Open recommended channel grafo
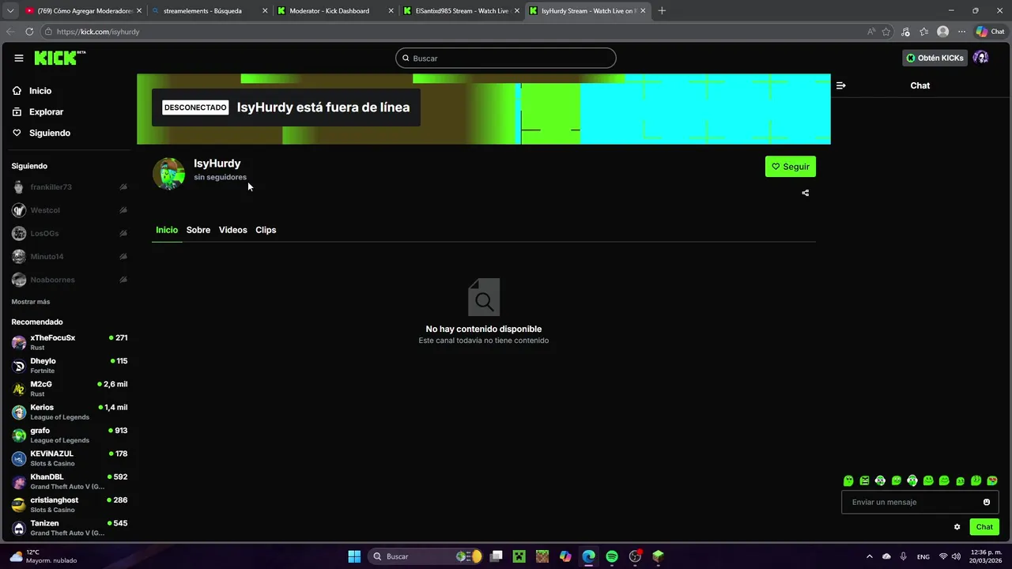 click(70, 435)
